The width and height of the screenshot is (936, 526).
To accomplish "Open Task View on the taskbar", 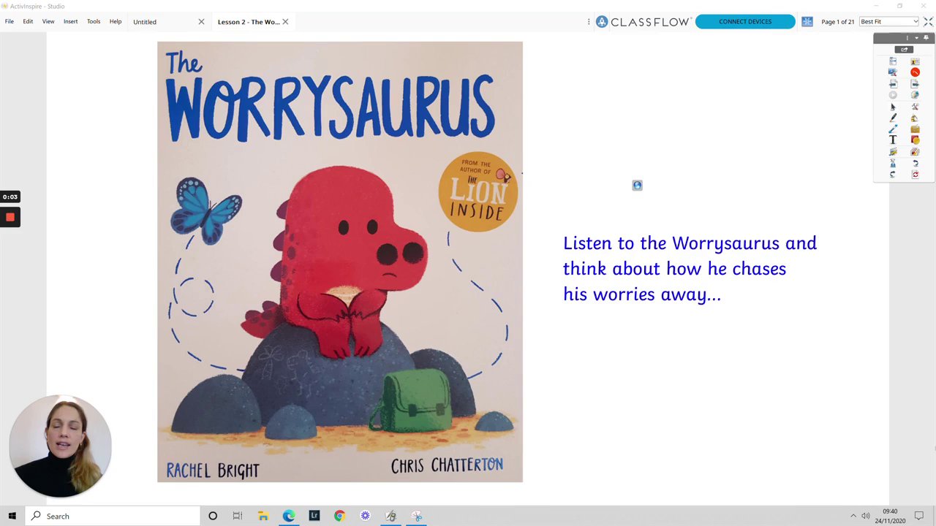I will click(x=238, y=516).
